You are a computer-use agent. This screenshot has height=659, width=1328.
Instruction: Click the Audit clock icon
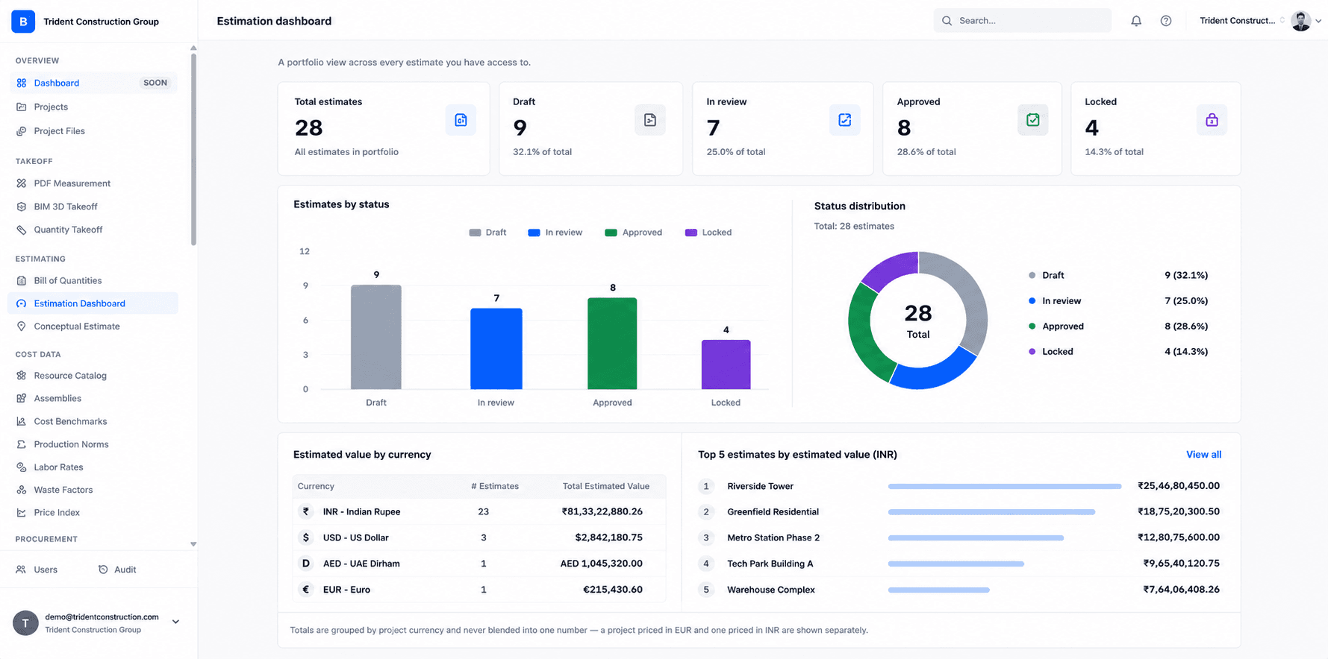pos(103,570)
